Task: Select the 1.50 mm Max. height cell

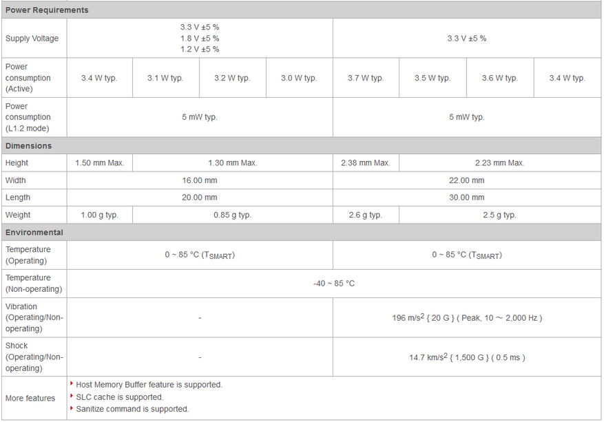Action: [x=100, y=163]
